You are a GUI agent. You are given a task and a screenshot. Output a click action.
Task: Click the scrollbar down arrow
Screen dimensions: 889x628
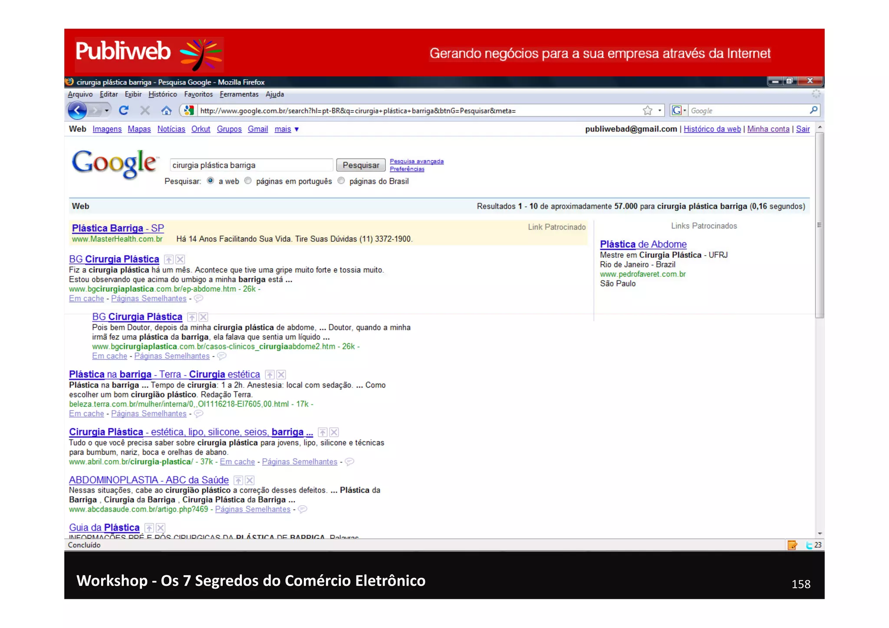point(820,533)
